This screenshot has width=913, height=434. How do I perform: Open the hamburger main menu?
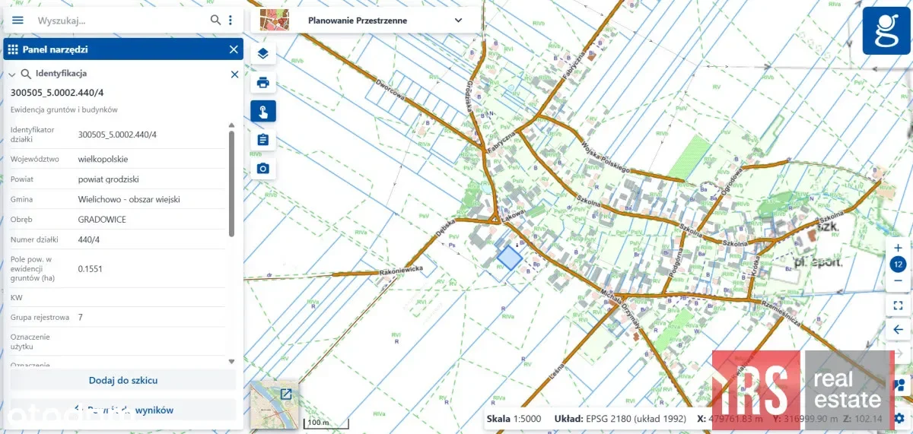tap(17, 21)
